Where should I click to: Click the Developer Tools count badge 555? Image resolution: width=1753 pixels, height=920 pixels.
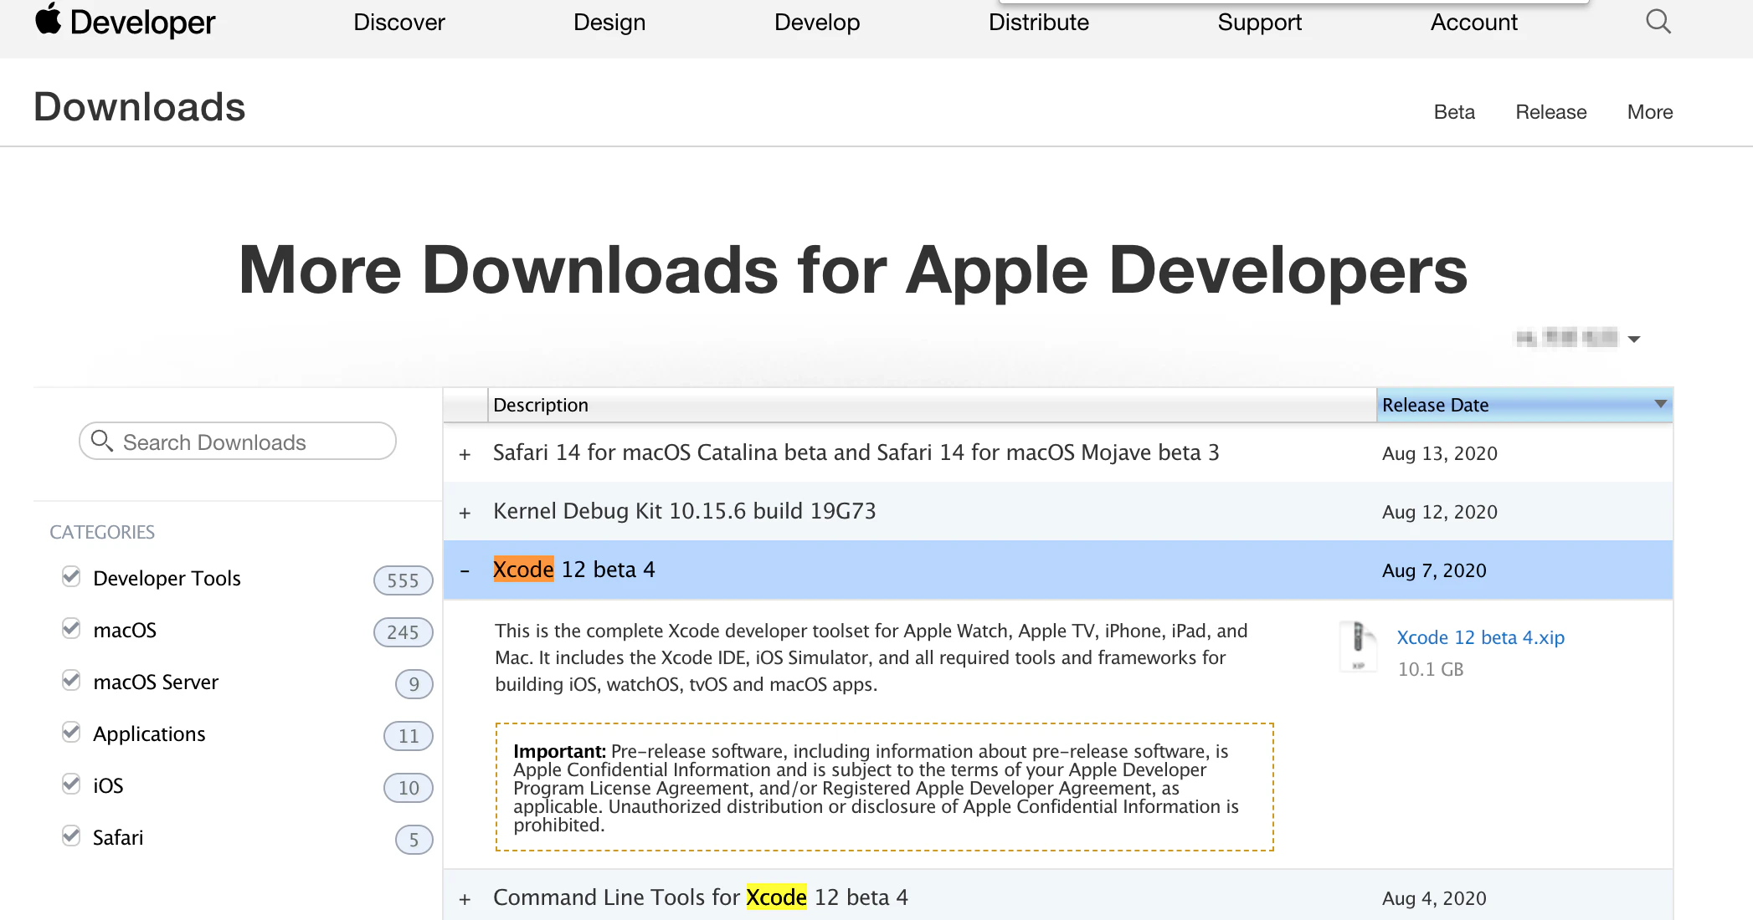click(x=403, y=580)
